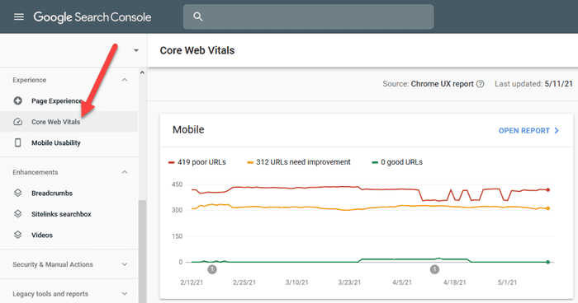
Task: Click the Last updated 5/11/21 text
Action: tap(533, 84)
